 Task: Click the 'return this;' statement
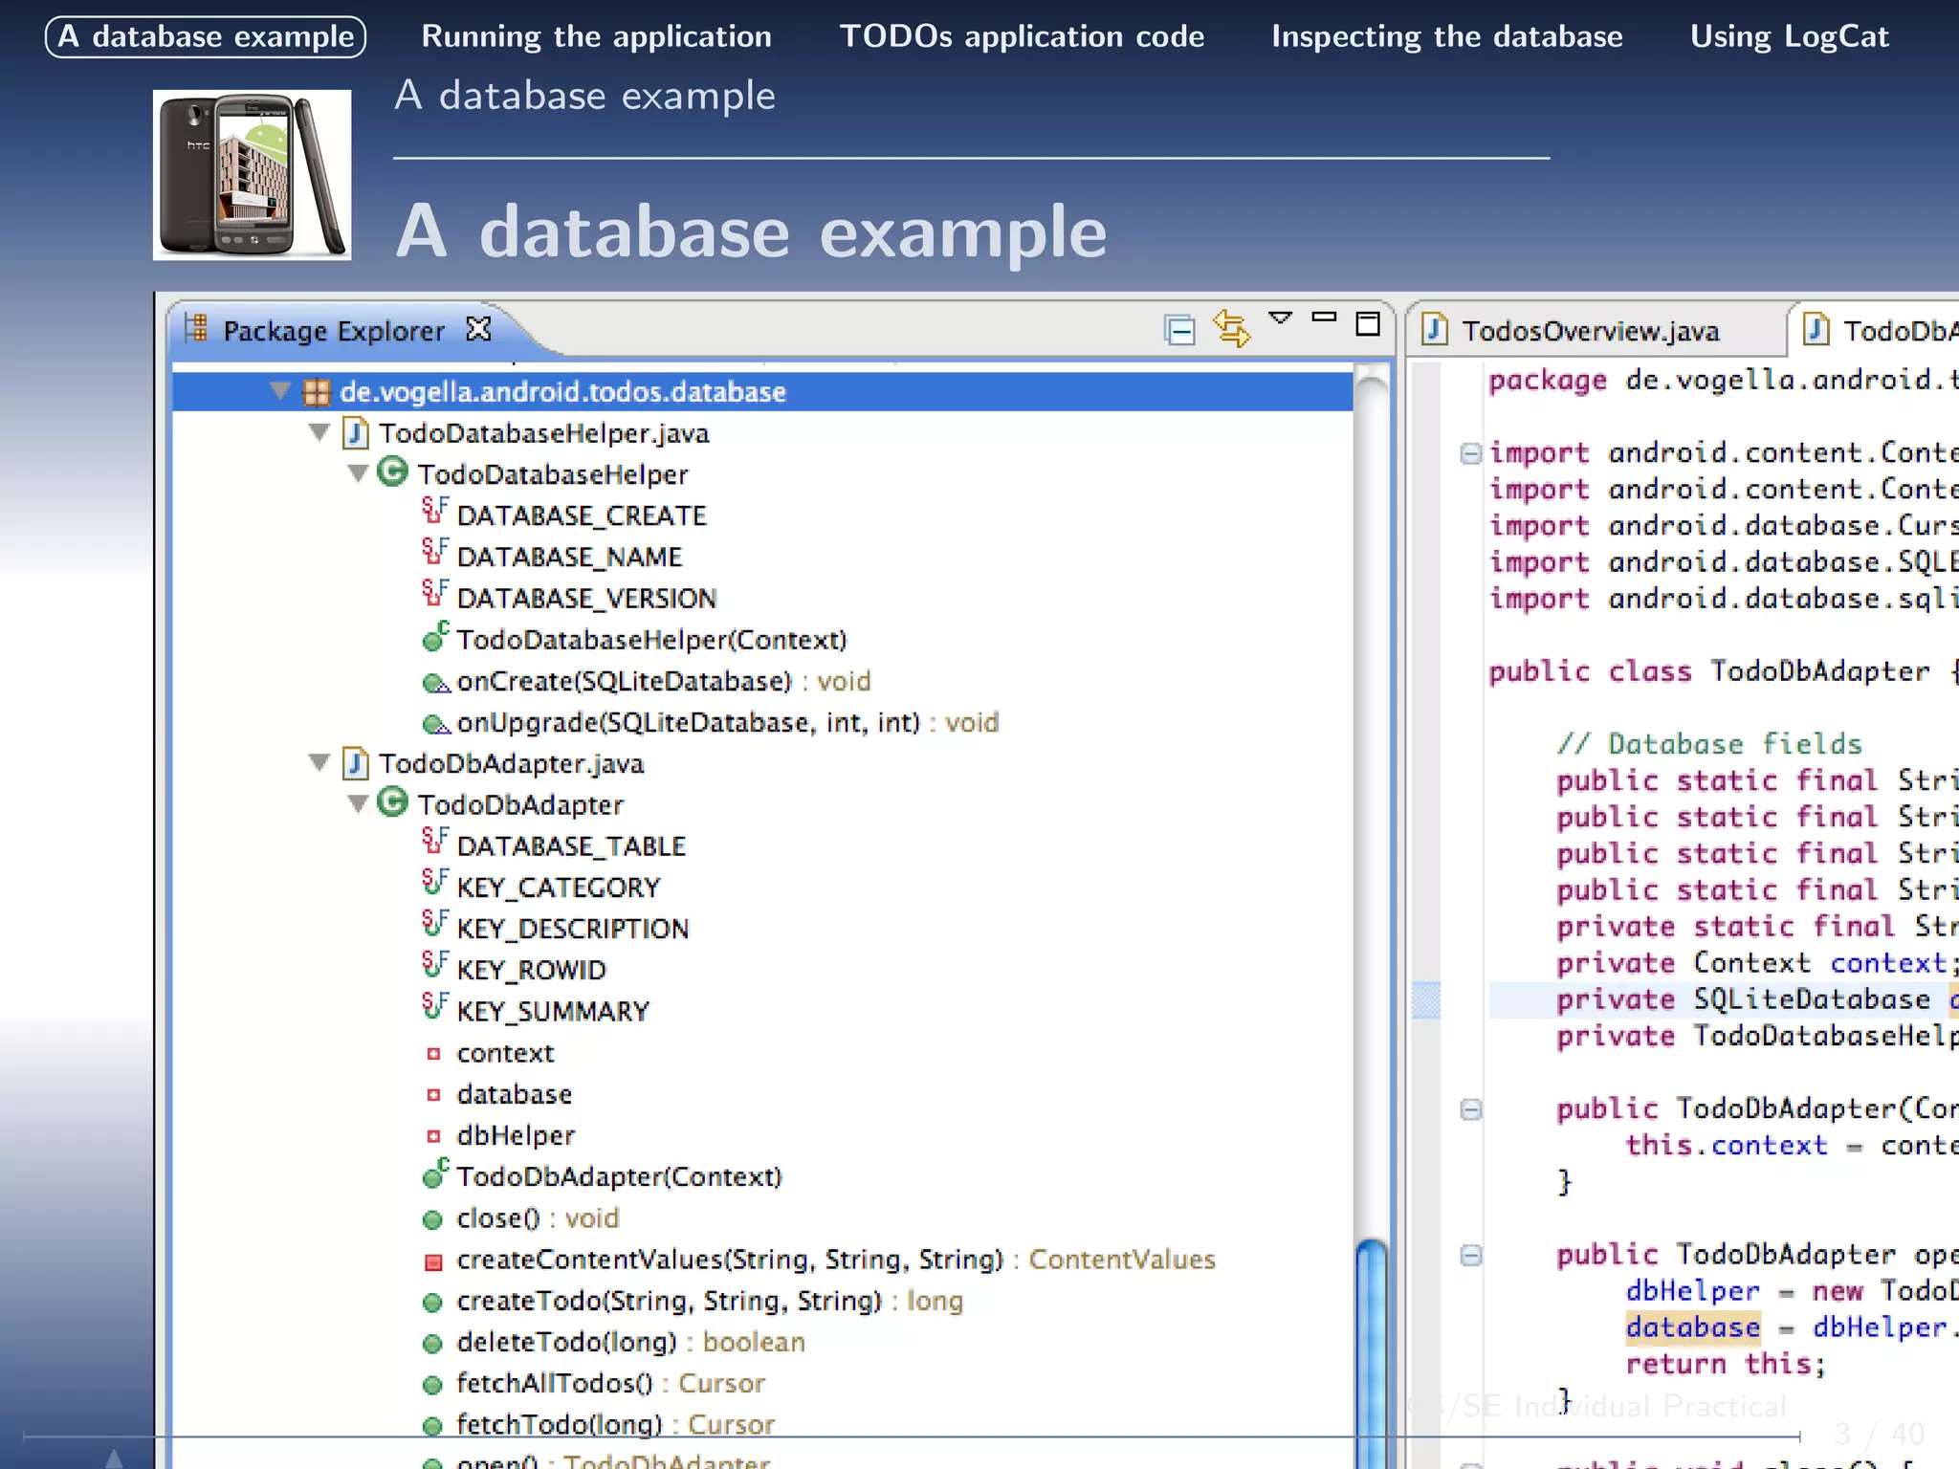point(1726,1364)
